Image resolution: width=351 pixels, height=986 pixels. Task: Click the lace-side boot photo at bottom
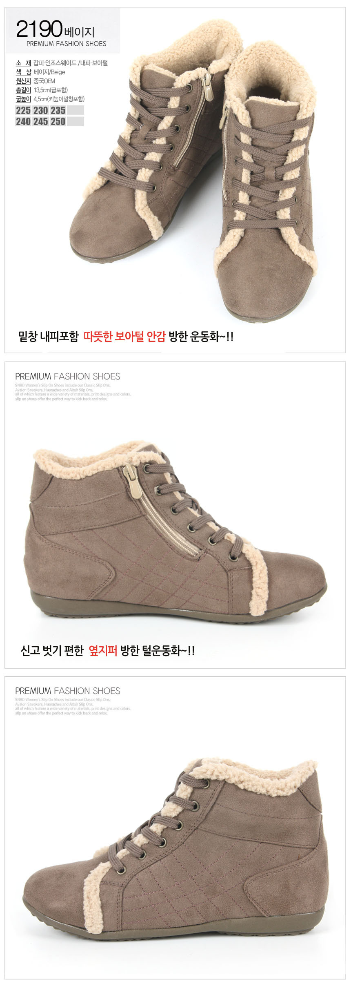[175, 850]
